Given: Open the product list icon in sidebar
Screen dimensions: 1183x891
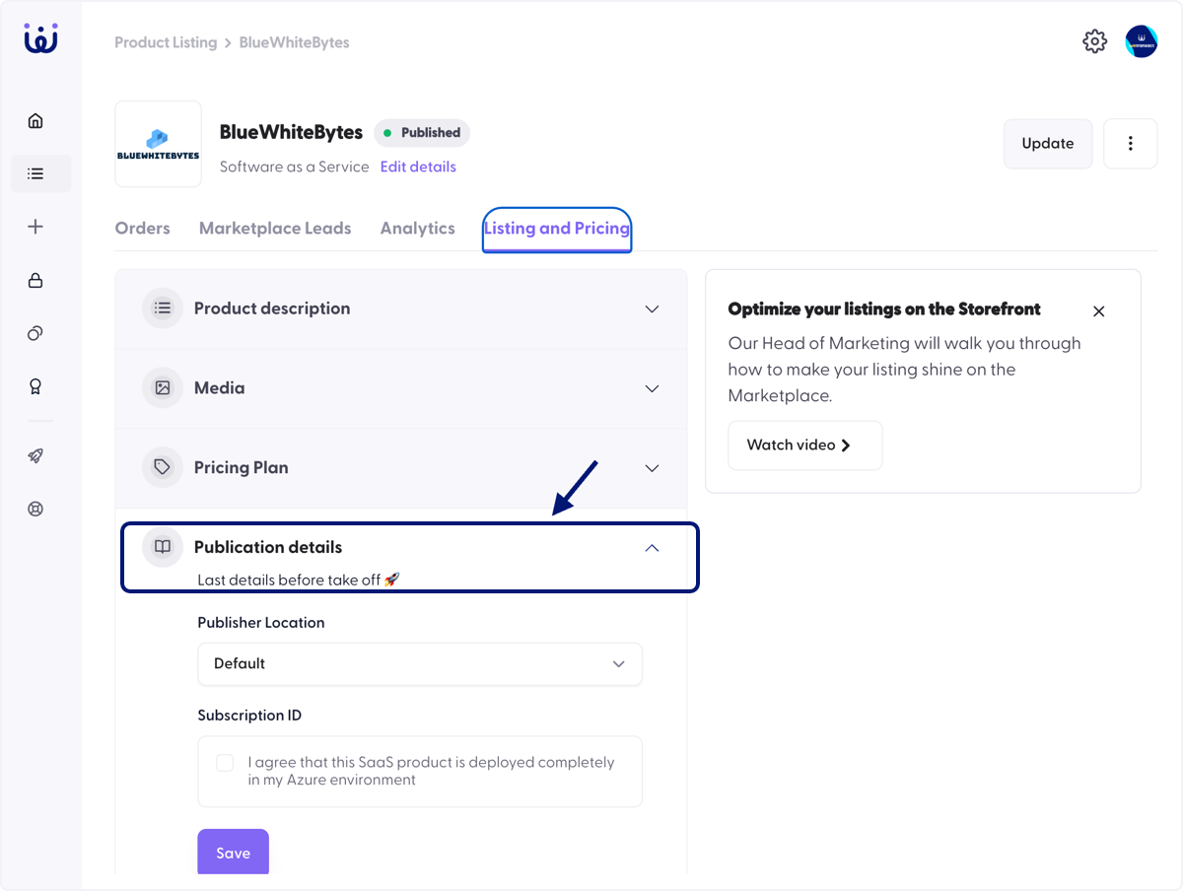Looking at the screenshot, I should 35,173.
